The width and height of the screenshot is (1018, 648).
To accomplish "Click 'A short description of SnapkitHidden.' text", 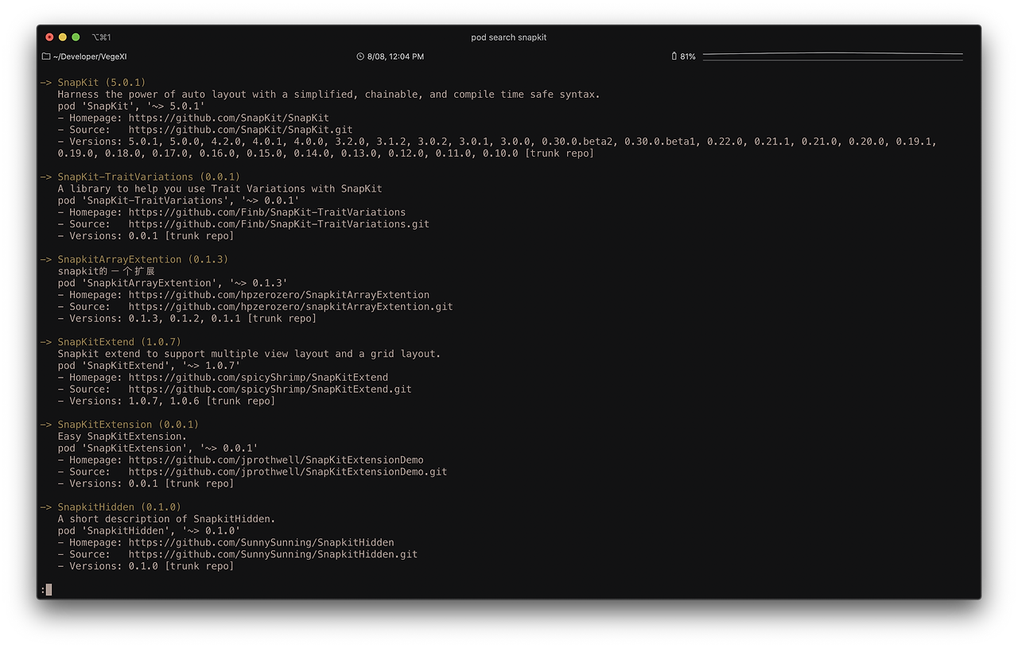I will (x=166, y=519).
